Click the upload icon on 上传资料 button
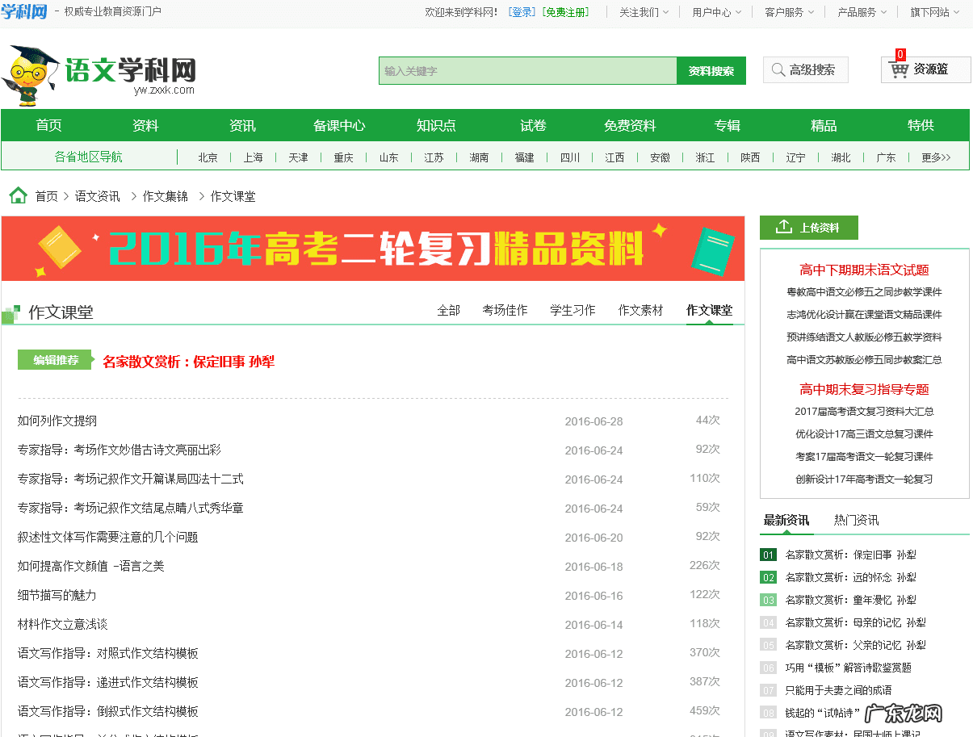This screenshot has height=737, width=973. coord(782,228)
